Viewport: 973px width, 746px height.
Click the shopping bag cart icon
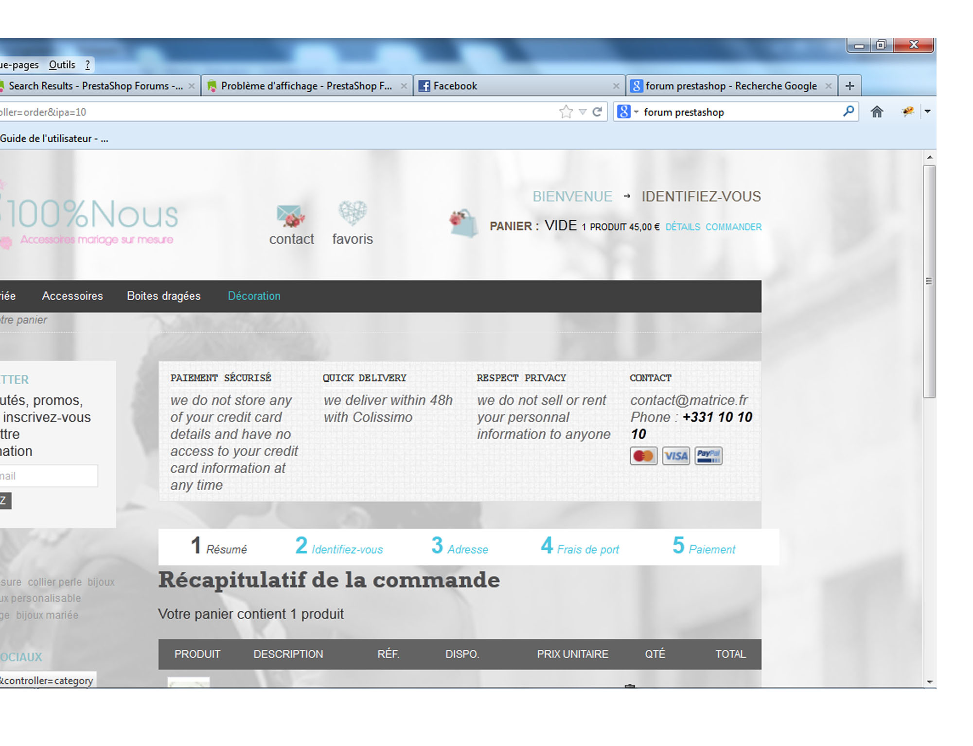click(x=463, y=223)
